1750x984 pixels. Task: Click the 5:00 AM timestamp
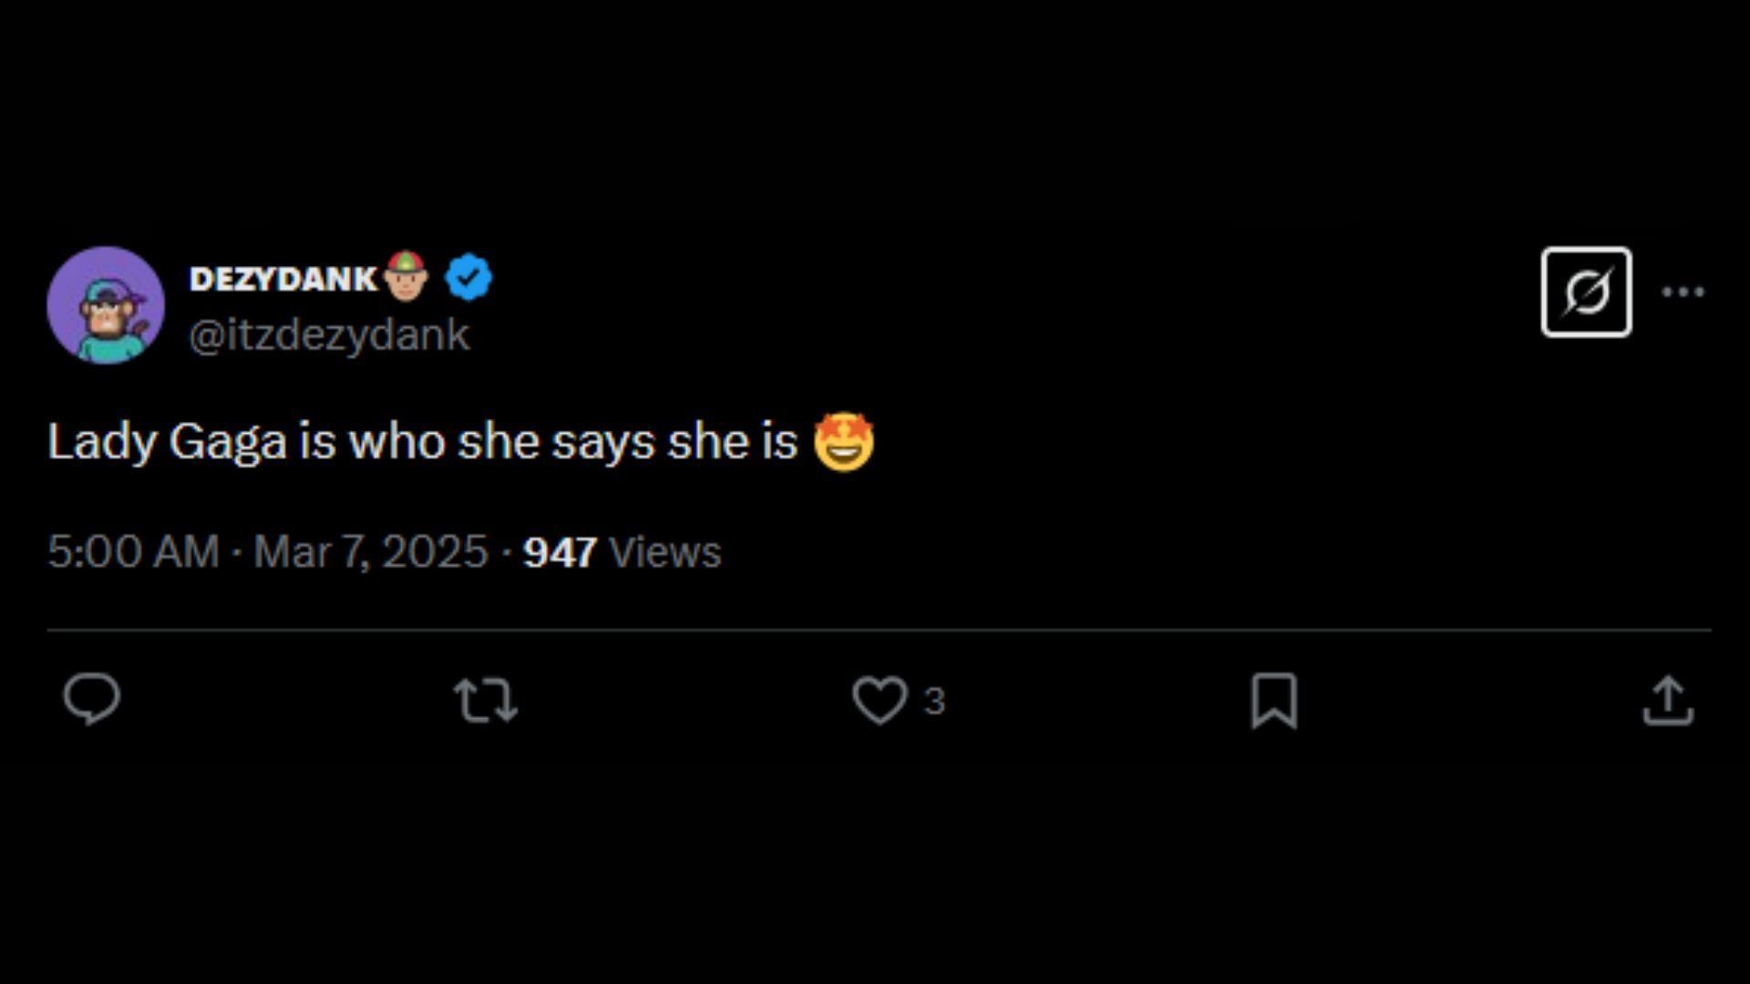pos(133,552)
